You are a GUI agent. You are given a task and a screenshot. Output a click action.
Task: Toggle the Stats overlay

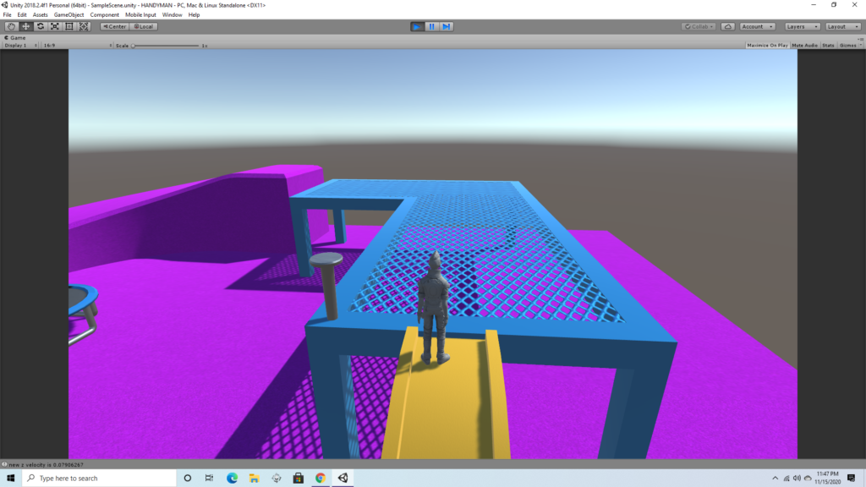click(x=828, y=45)
